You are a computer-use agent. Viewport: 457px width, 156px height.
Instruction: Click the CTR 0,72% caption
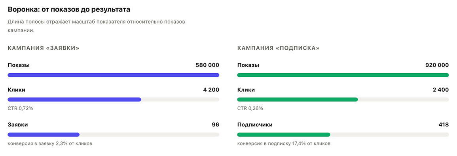[21, 108]
